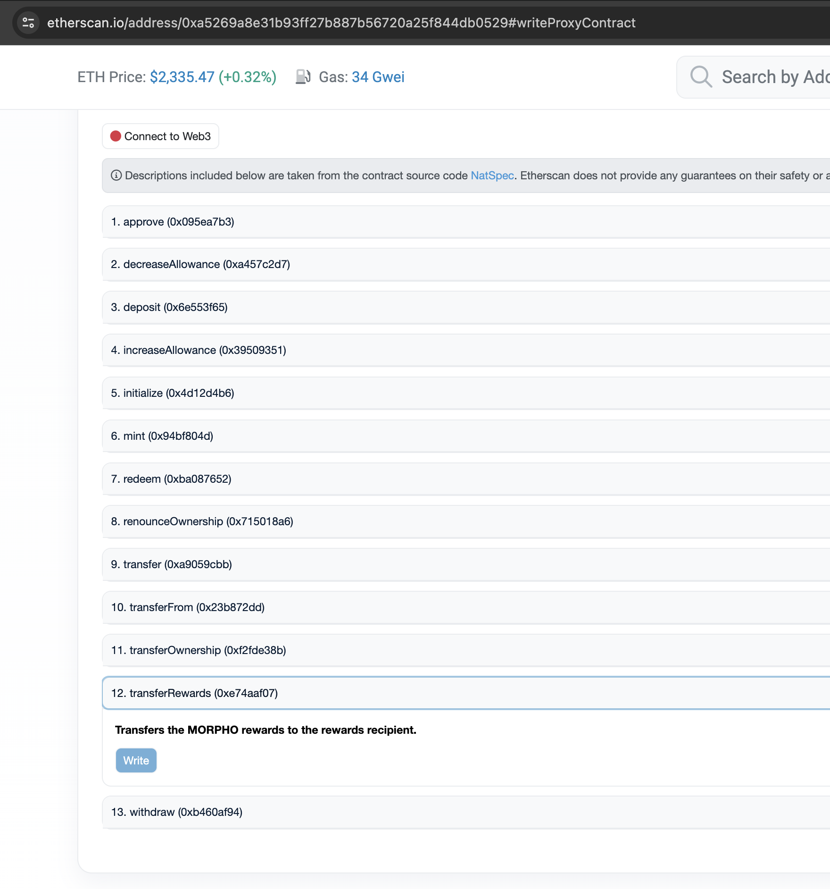Open the increaseAllowance function panel
Viewport: 830px width, 889px height.
(x=199, y=350)
